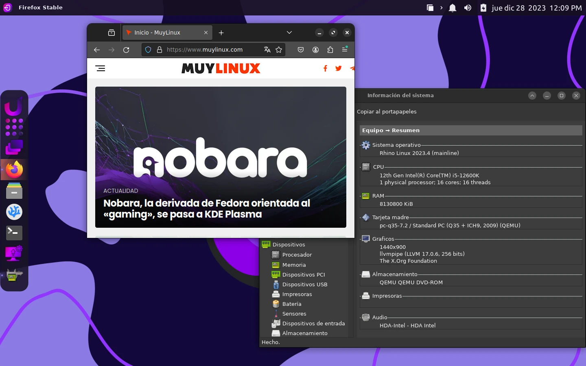The image size is (586, 366).
Task: Open the Firefox application hamburger menu
Action: coord(345,49)
